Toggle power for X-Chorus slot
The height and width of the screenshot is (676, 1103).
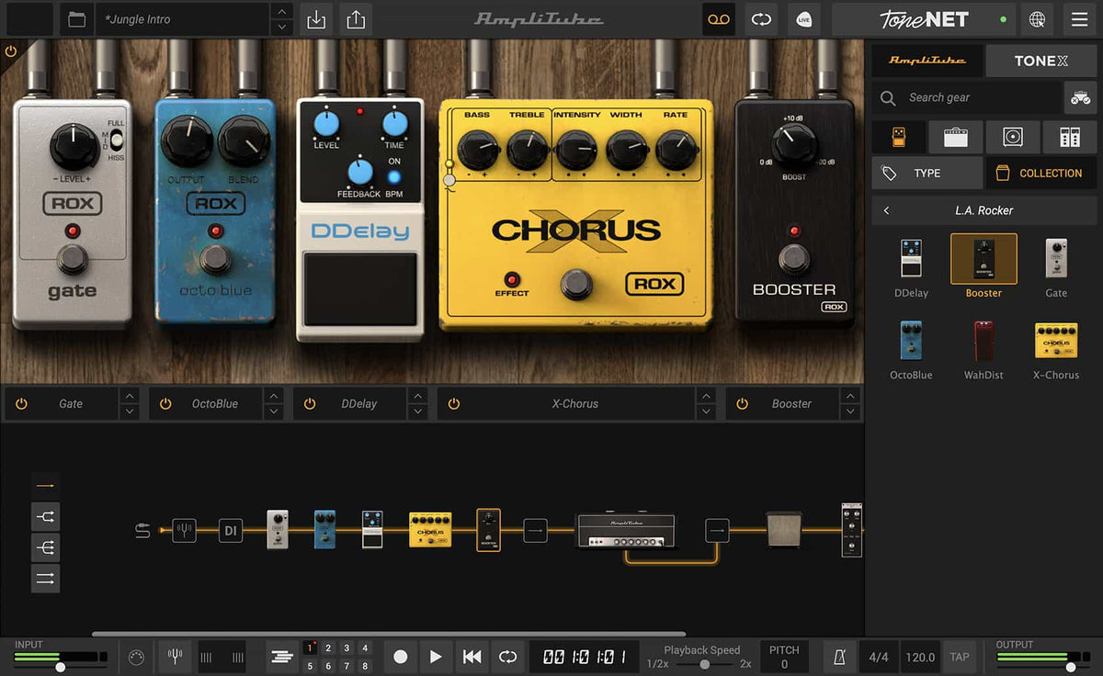click(454, 403)
